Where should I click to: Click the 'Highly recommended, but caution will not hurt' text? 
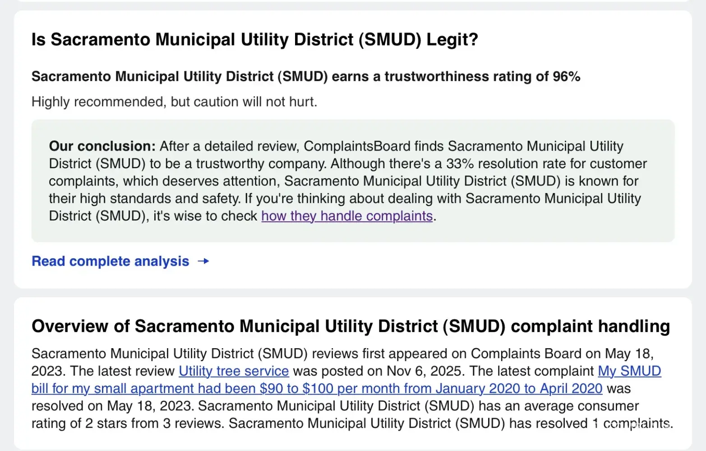click(x=174, y=102)
